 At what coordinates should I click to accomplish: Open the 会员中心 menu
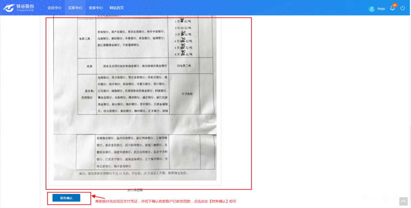click(x=54, y=8)
